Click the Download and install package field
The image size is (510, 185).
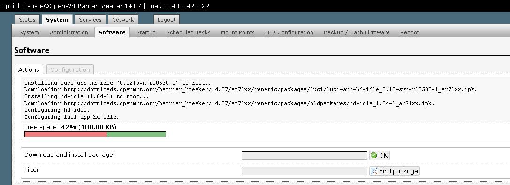point(304,155)
